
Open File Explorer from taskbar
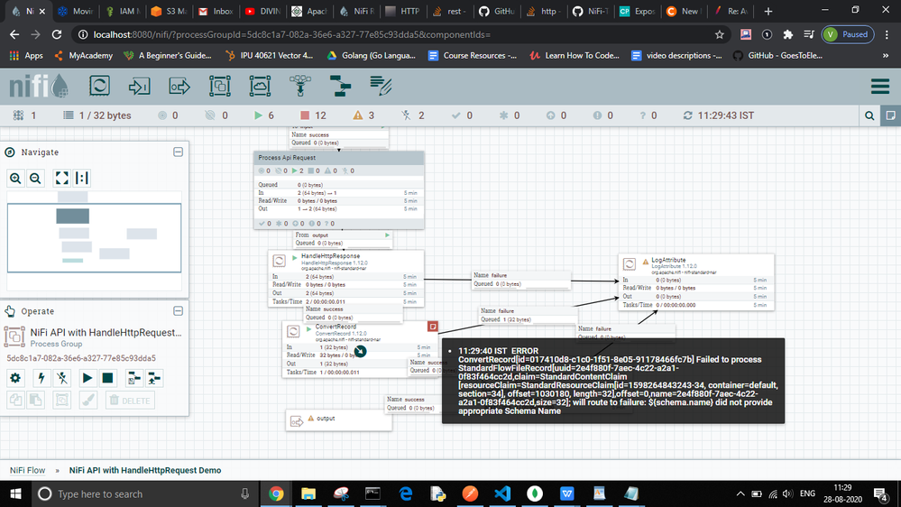point(308,493)
